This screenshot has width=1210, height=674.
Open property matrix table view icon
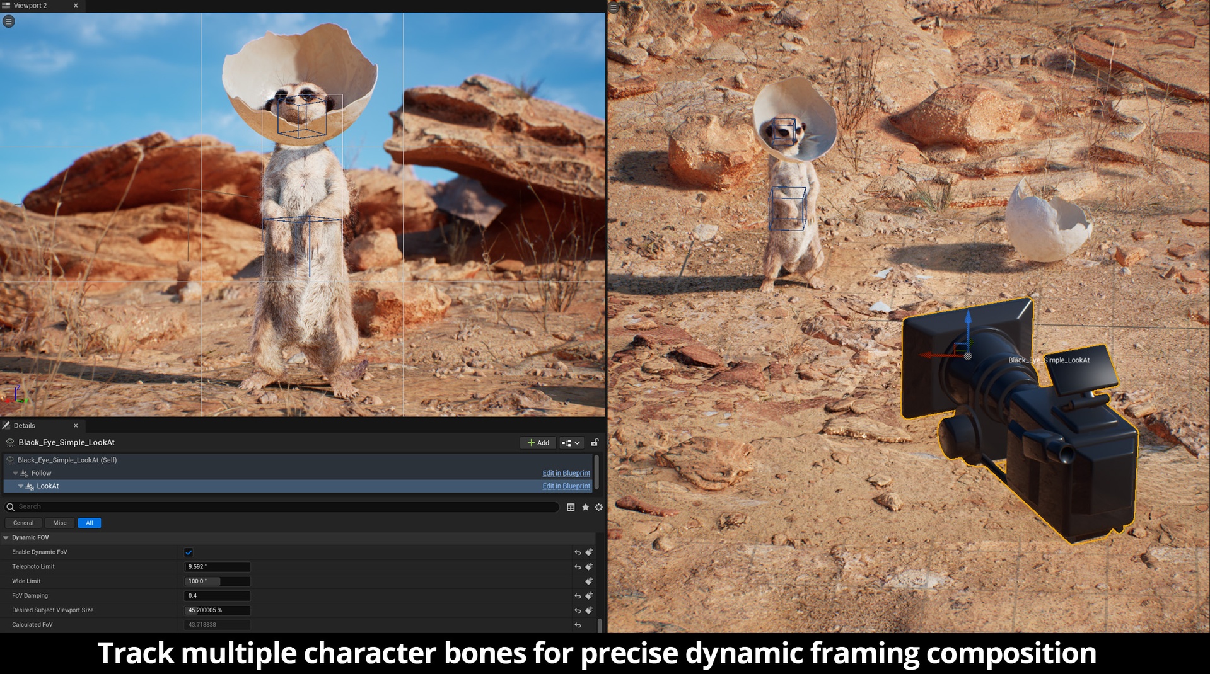tap(571, 507)
